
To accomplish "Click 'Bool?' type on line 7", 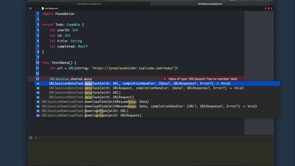I will 83,47.
